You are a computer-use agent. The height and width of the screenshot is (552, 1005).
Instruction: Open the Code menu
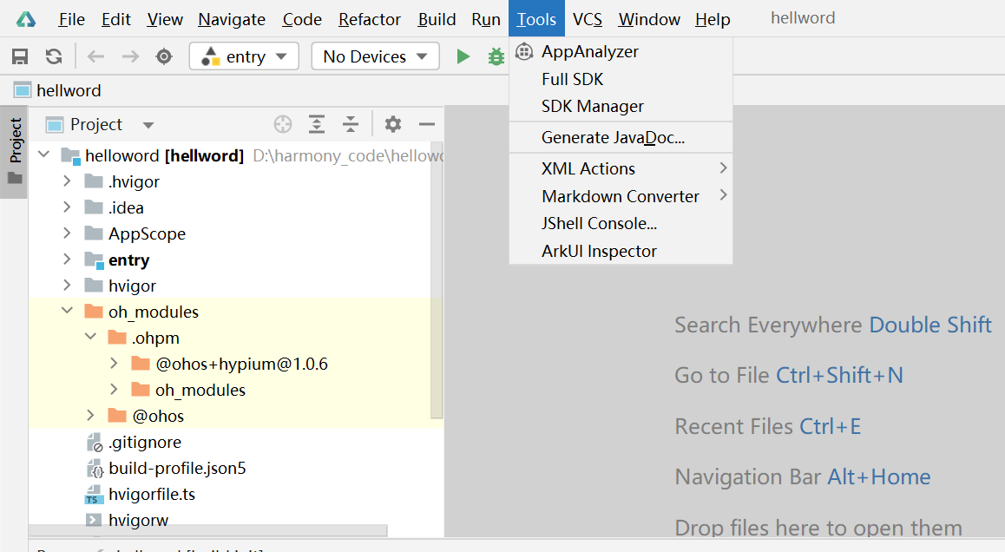coord(302,19)
